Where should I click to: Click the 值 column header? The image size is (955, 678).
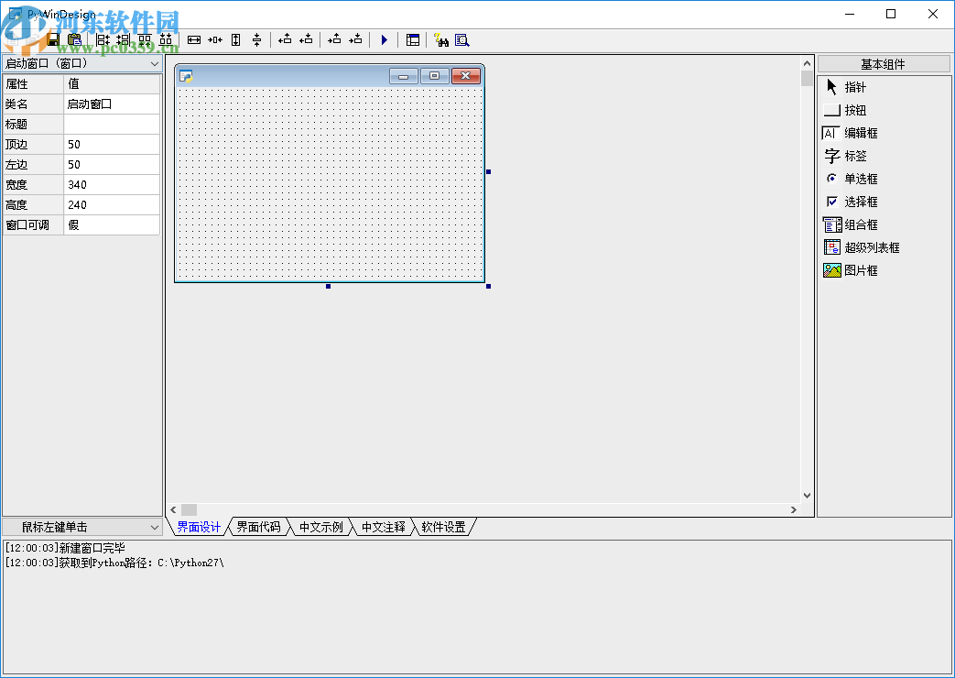(112, 83)
